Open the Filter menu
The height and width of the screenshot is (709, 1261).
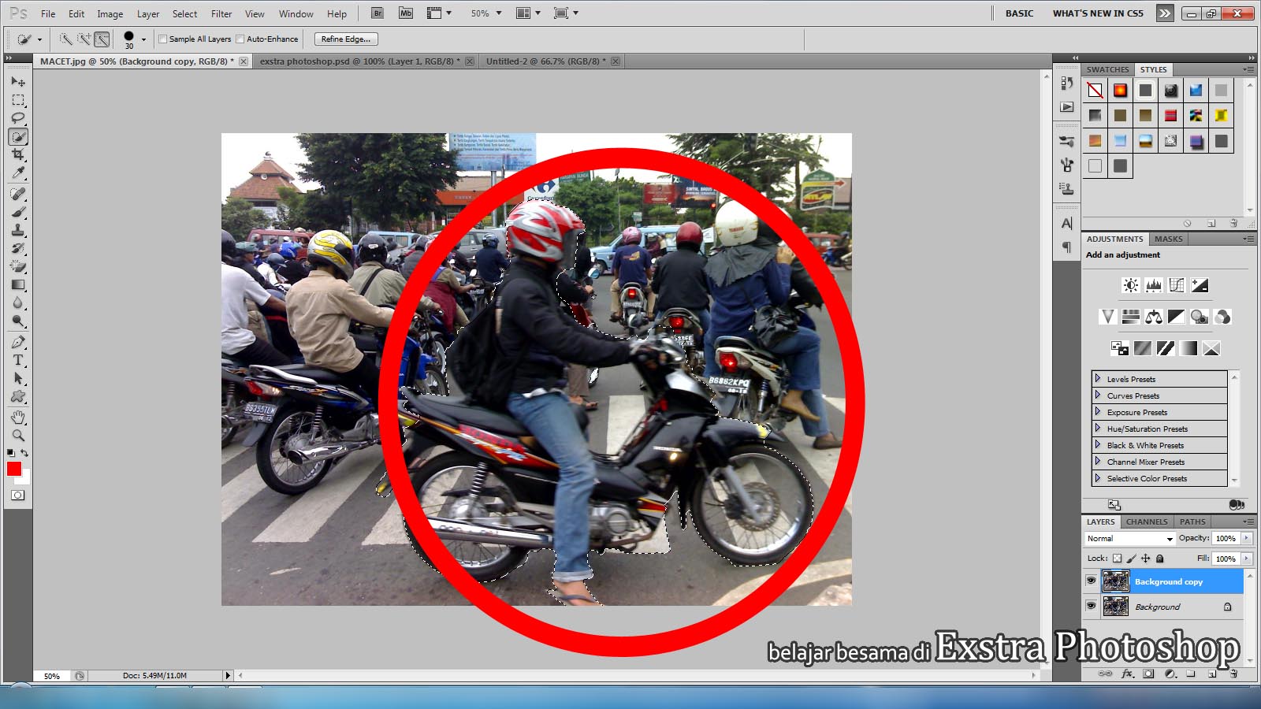tap(221, 13)
